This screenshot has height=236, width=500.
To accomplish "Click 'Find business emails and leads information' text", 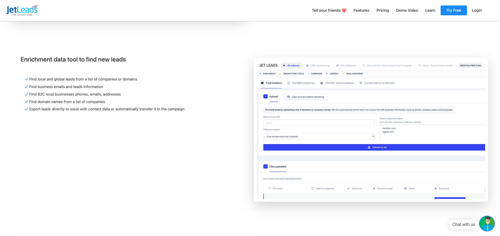I will tap(66, 87).
